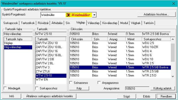Select the Véglap tab

(81, 23)
